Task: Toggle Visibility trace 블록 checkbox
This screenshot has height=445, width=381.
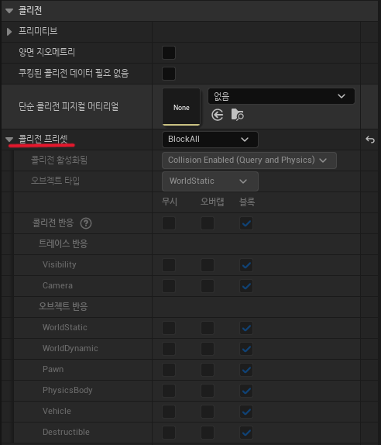Action: tap(246, 265)
